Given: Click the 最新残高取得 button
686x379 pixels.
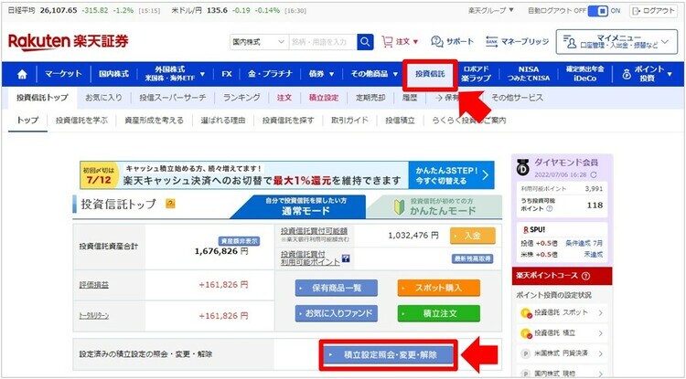Looking at the screenshot, I should coord(473,259).
